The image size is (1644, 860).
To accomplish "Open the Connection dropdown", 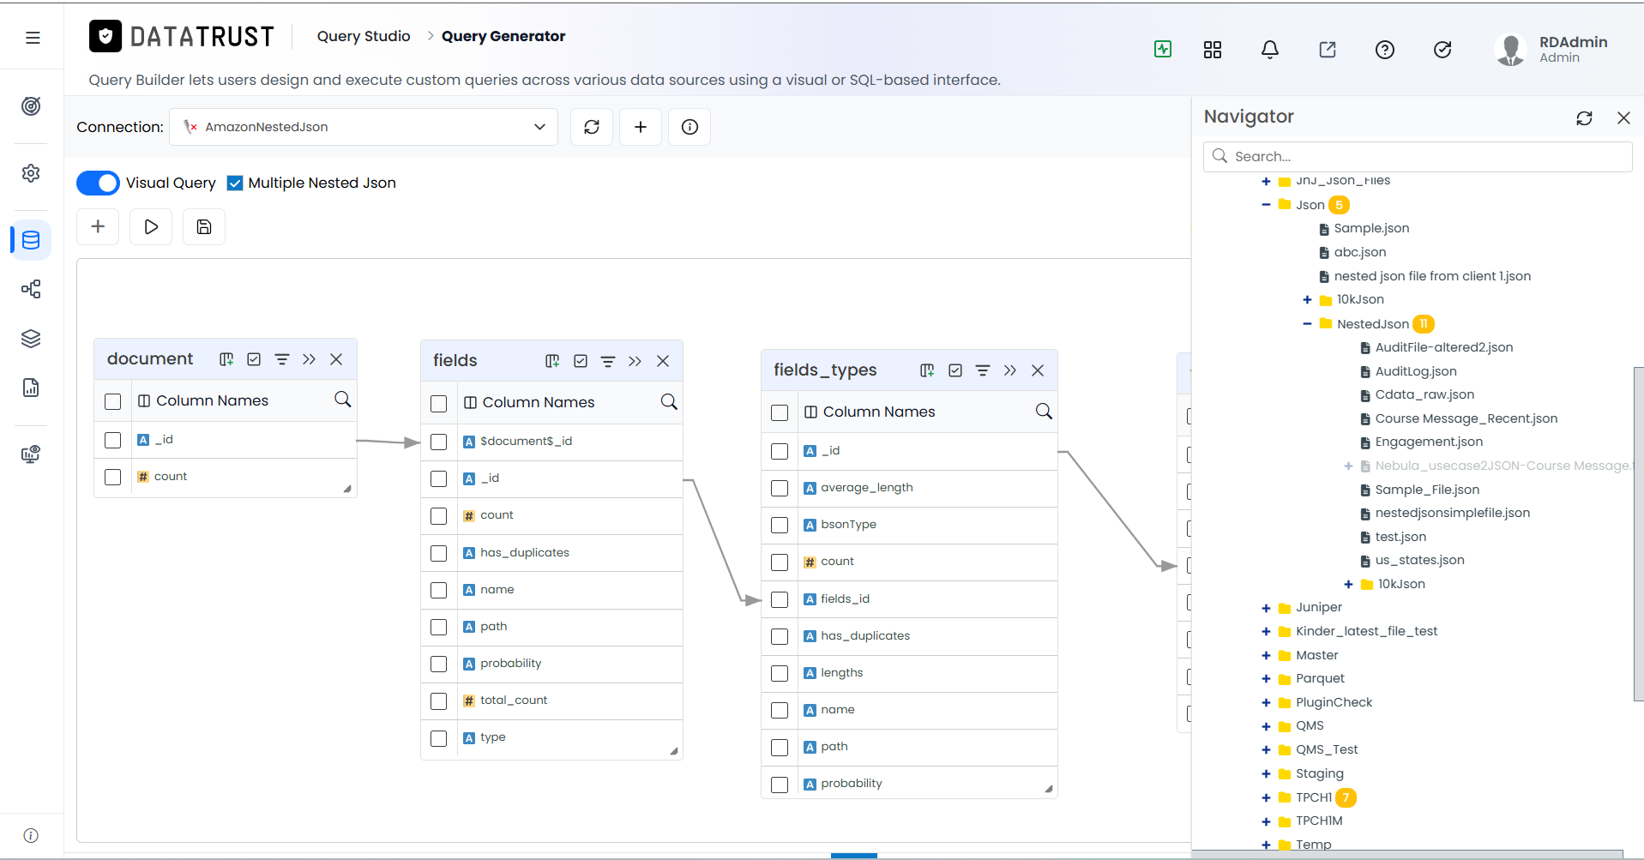I will point(364,127).
